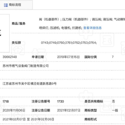Select the 注册公告期号 label
This screenshot has width=125, height=125.
pyautogui.click(x=41, y=101)
